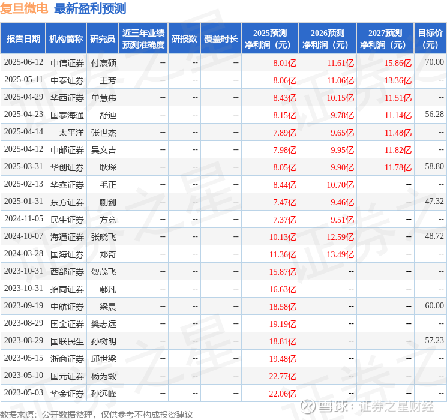Click analyst name 单慧伟
447x420 pixels.
104,98
